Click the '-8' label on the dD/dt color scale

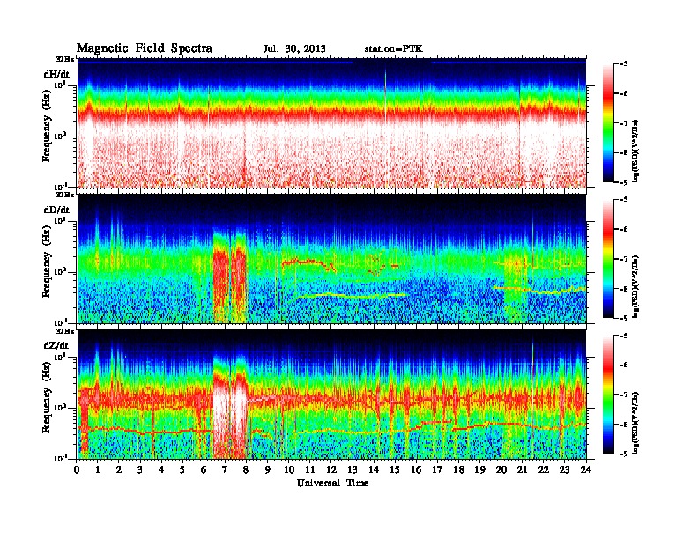click(x=623, y=289)
